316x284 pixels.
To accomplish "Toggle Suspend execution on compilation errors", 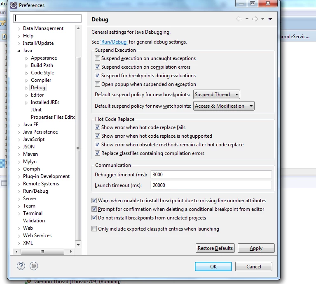I will [x=97, y=67].
